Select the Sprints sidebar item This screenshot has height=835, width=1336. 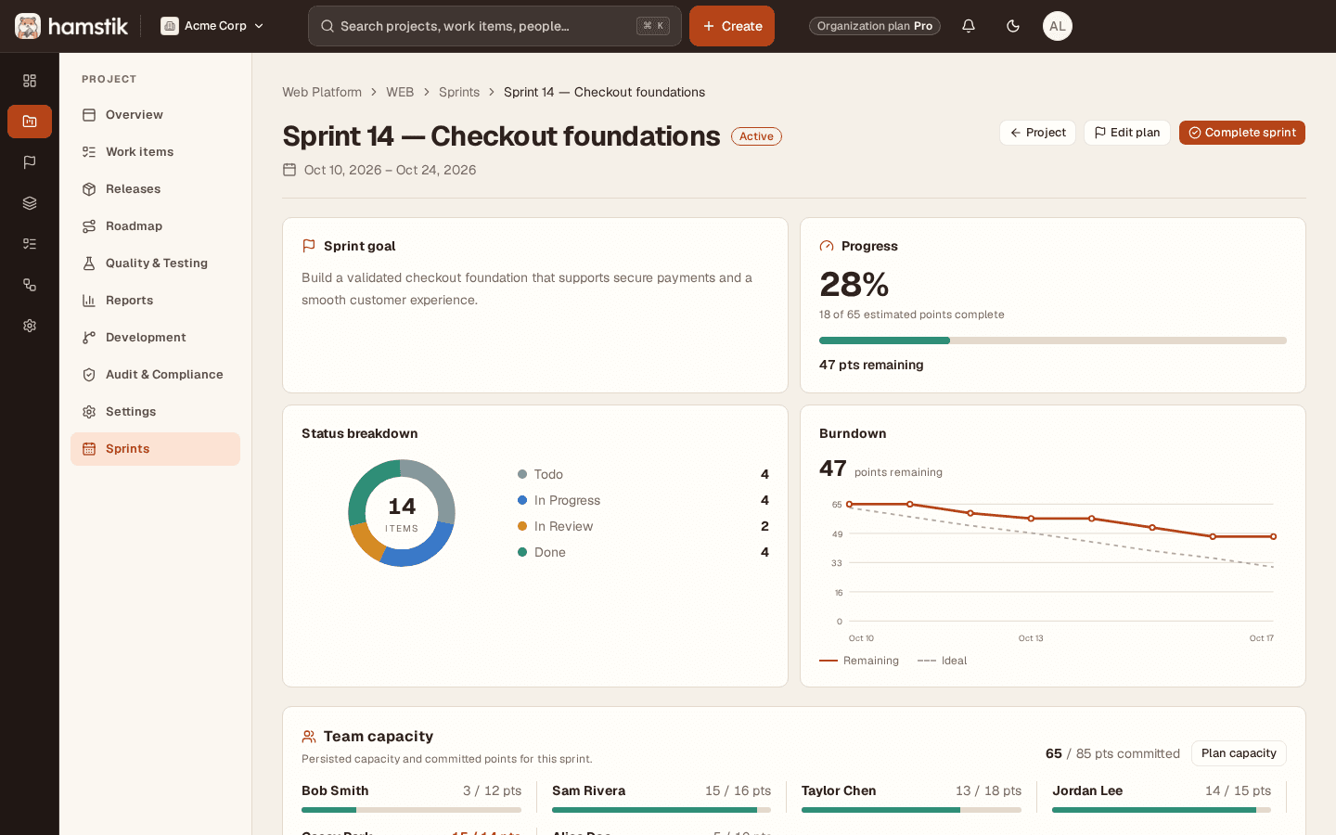(155, 449)
